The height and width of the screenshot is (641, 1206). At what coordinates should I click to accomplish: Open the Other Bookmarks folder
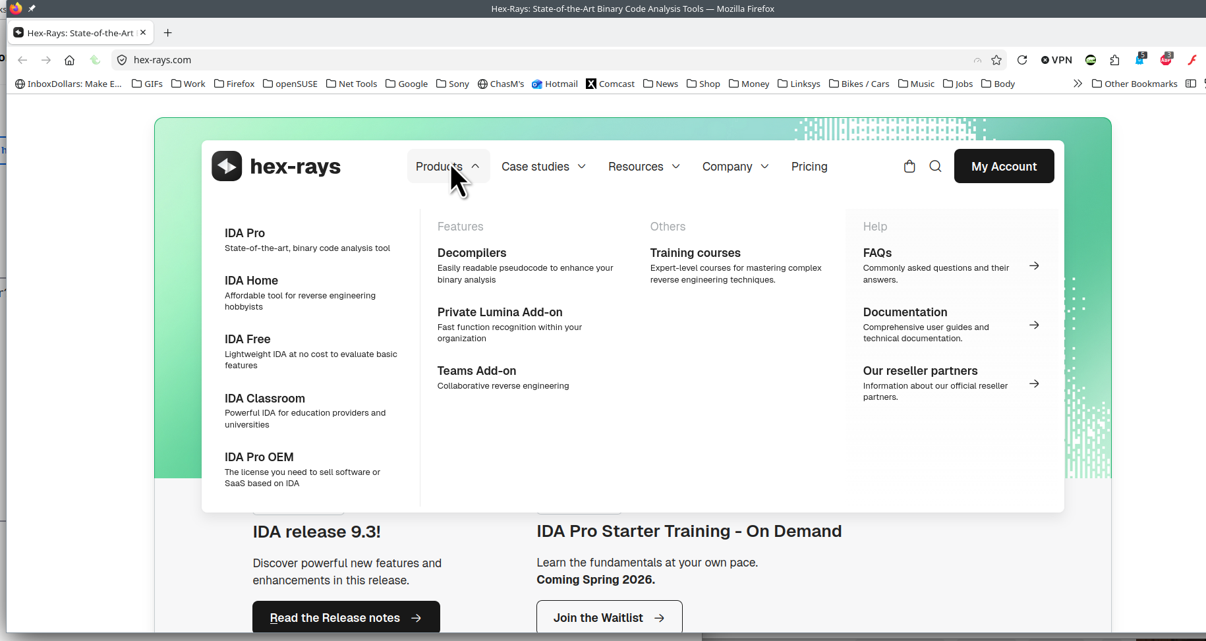(x=1135, y=84)
